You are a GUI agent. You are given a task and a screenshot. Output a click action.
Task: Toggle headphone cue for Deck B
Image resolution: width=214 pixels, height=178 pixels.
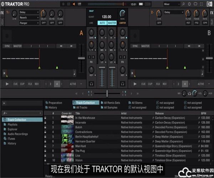[123, 84]
